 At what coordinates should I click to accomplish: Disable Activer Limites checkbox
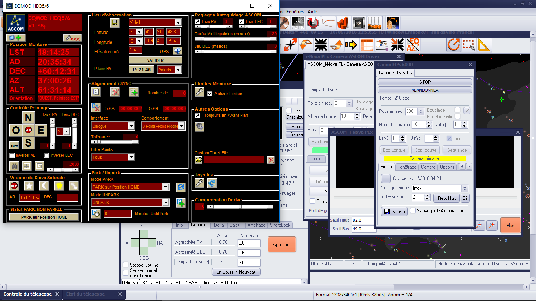(x=210, y=94)
